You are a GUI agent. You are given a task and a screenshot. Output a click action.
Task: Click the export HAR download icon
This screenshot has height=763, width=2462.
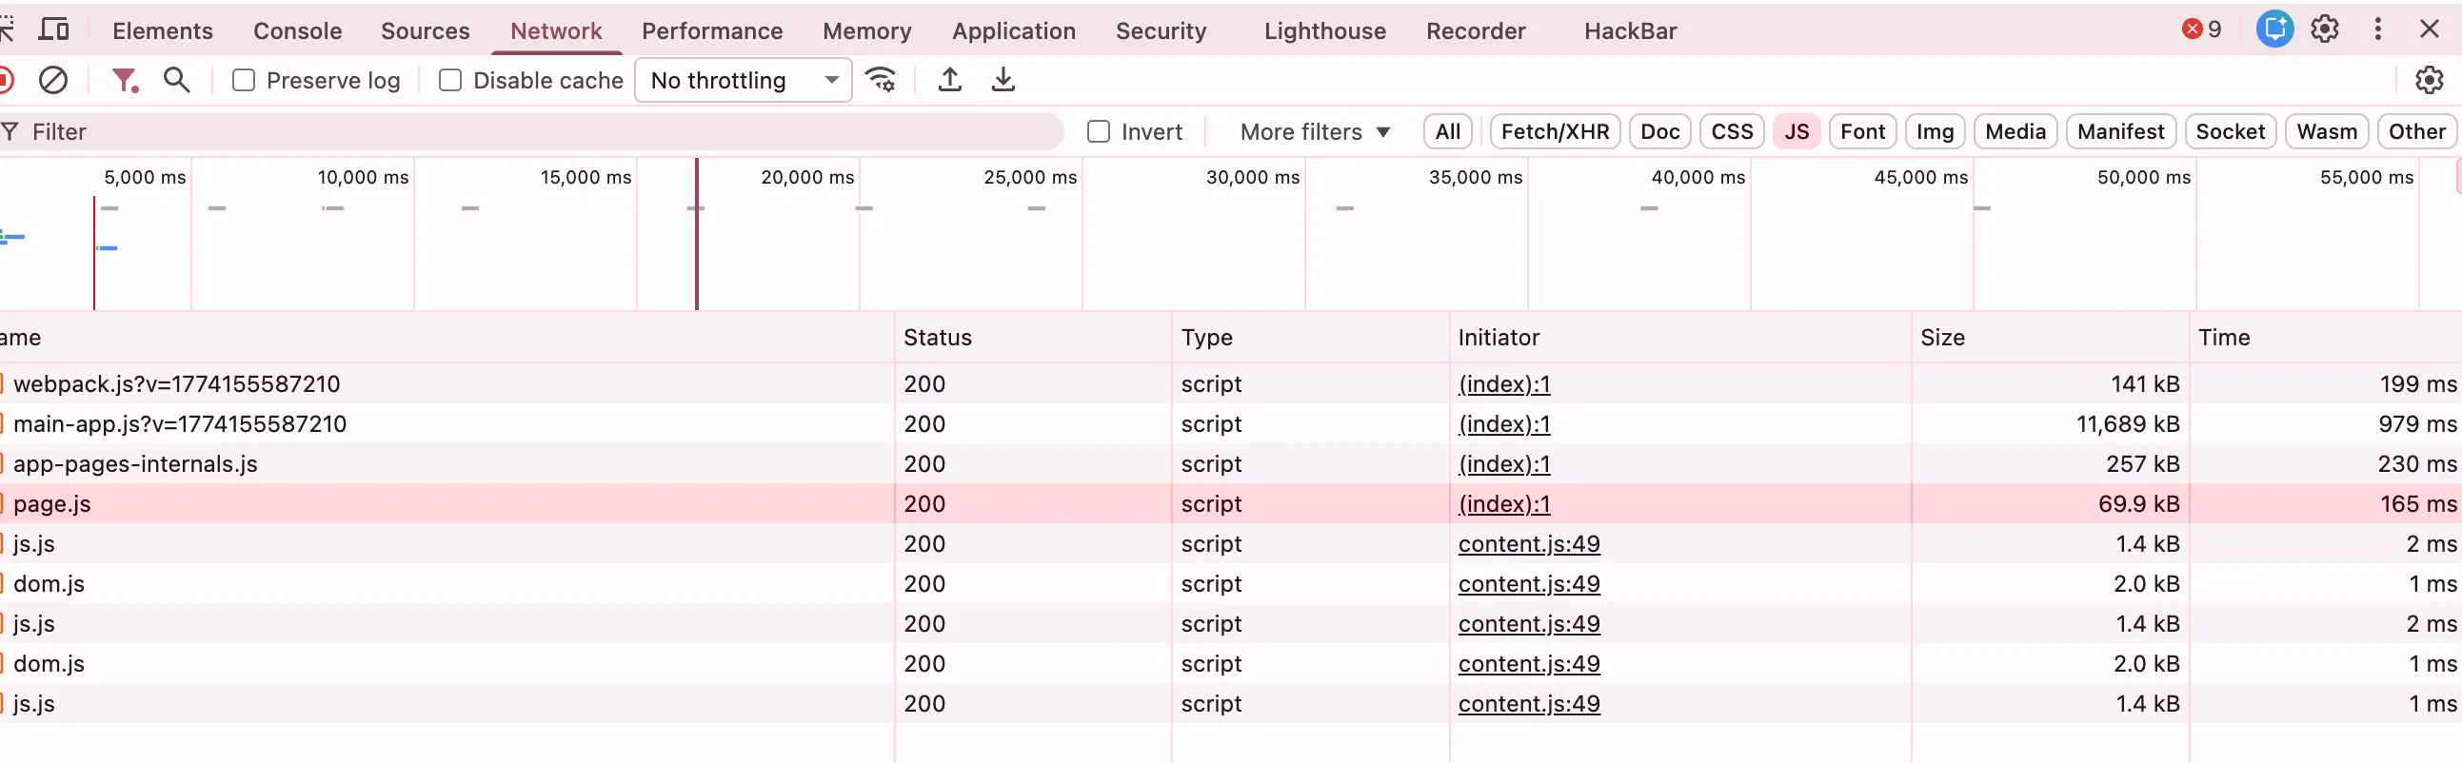(x=1003, y=80)
